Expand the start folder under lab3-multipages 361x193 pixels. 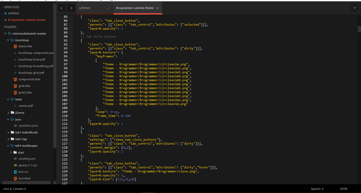[x=11, y=152]
